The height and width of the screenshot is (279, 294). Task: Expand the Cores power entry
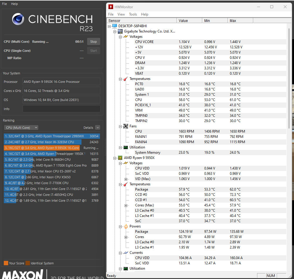coord(126,237)
